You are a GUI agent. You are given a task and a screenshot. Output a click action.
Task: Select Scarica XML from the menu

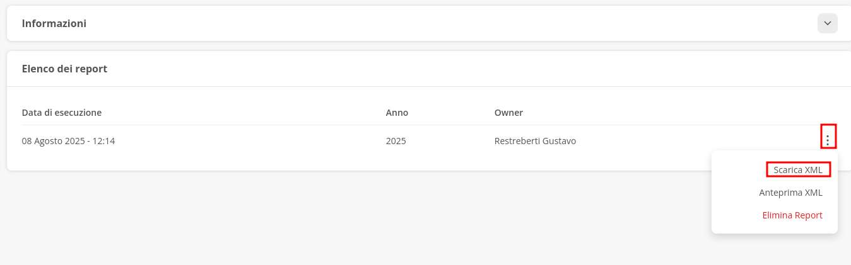797,169
